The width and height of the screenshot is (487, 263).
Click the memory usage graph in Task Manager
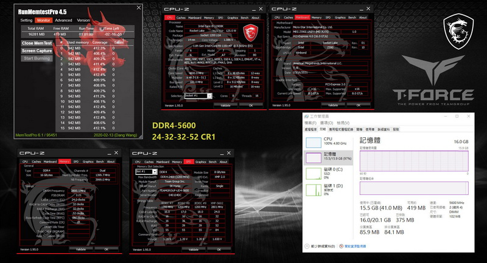pos(414,161)
